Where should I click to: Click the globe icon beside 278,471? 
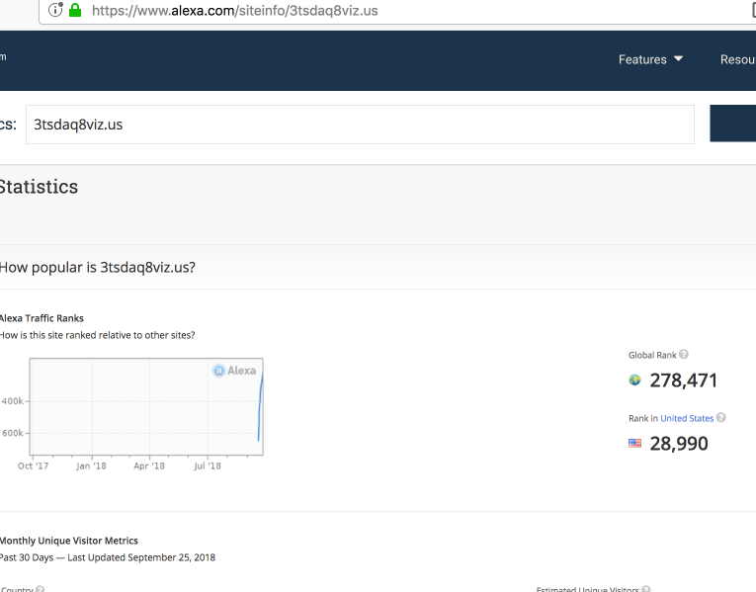[x=634, y=381]
